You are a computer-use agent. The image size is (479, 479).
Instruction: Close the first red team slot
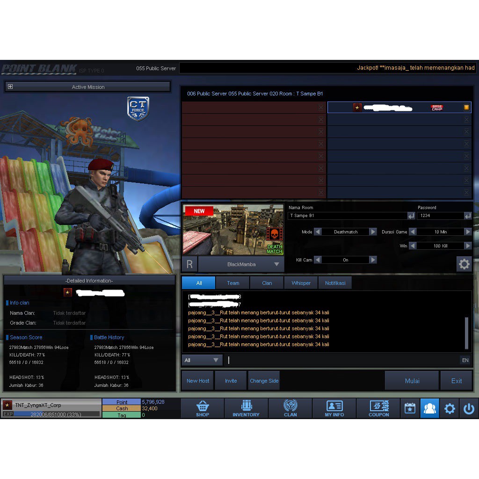tap(321, 108)
